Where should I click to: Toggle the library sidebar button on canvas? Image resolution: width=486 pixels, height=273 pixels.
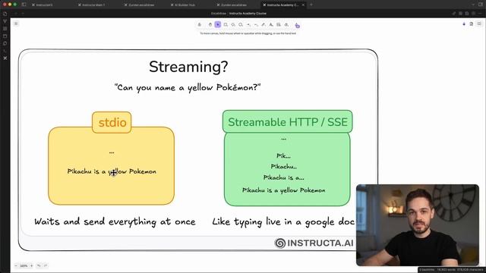479,24
